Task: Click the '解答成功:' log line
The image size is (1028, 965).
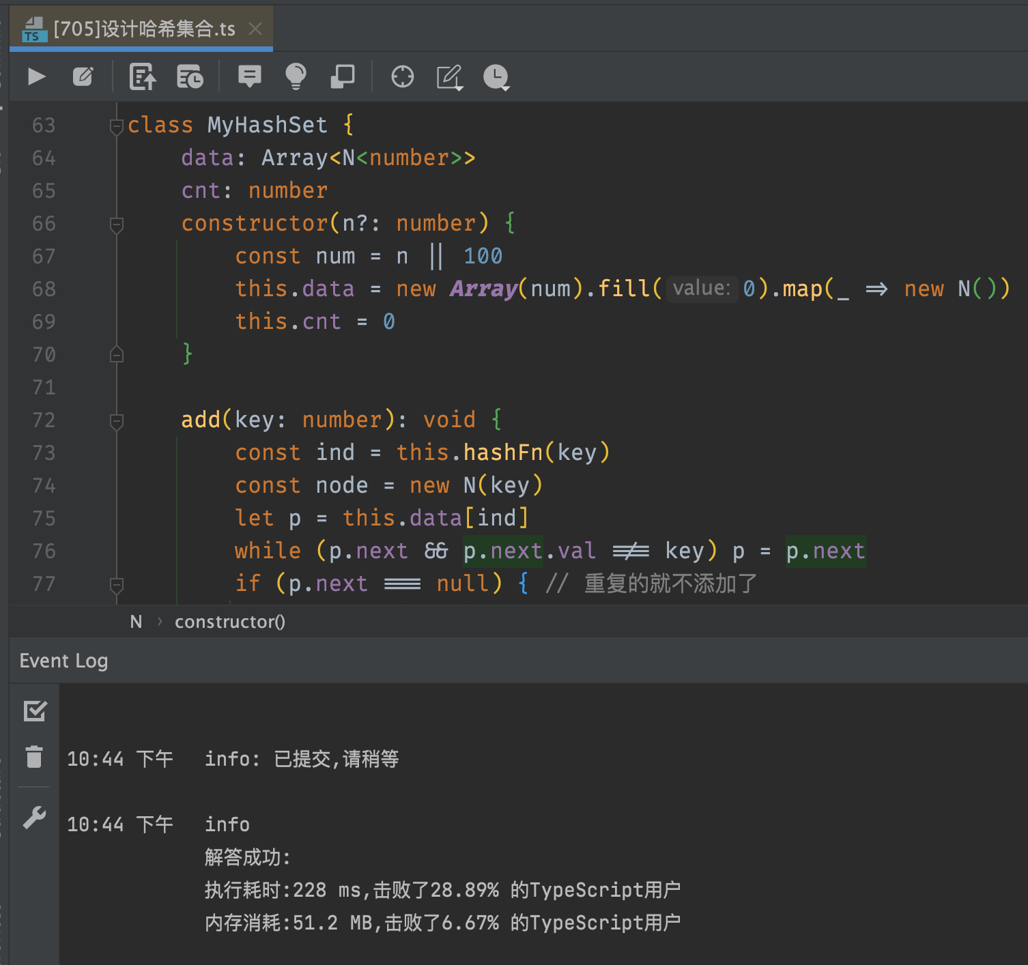Action: (248, 857)
